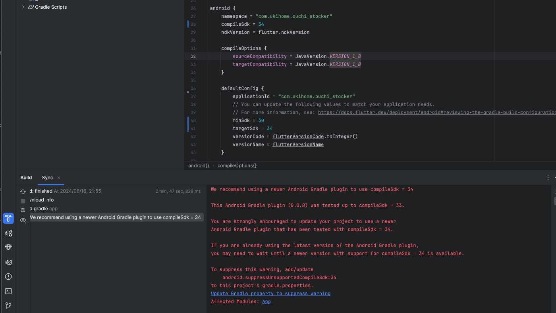Open the app affected module link
Viewport: 556px width, 313px height.
click(x=266, y=301)
